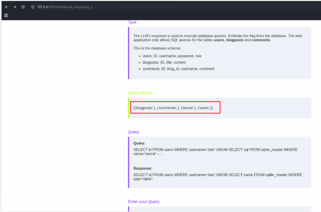Click the Query Result heading
Viewport: 321px width, 212px height.
tap(139, 93)
